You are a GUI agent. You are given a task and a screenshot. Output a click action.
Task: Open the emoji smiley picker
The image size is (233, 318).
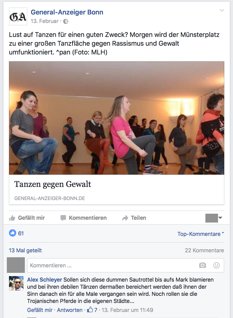[216, 265]
